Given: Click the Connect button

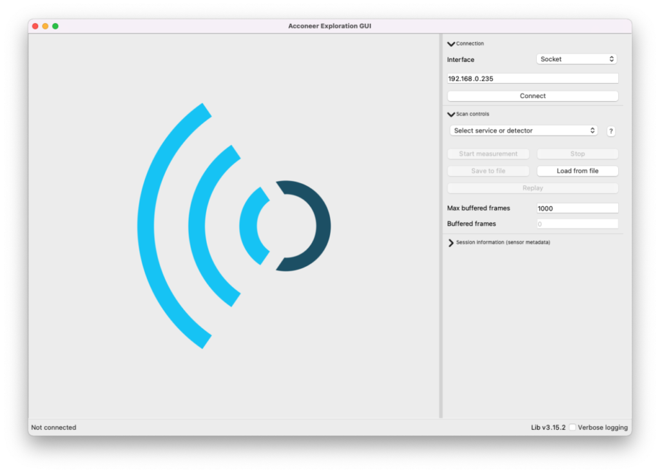Looking at the screenshot, I should click(532, 96).
